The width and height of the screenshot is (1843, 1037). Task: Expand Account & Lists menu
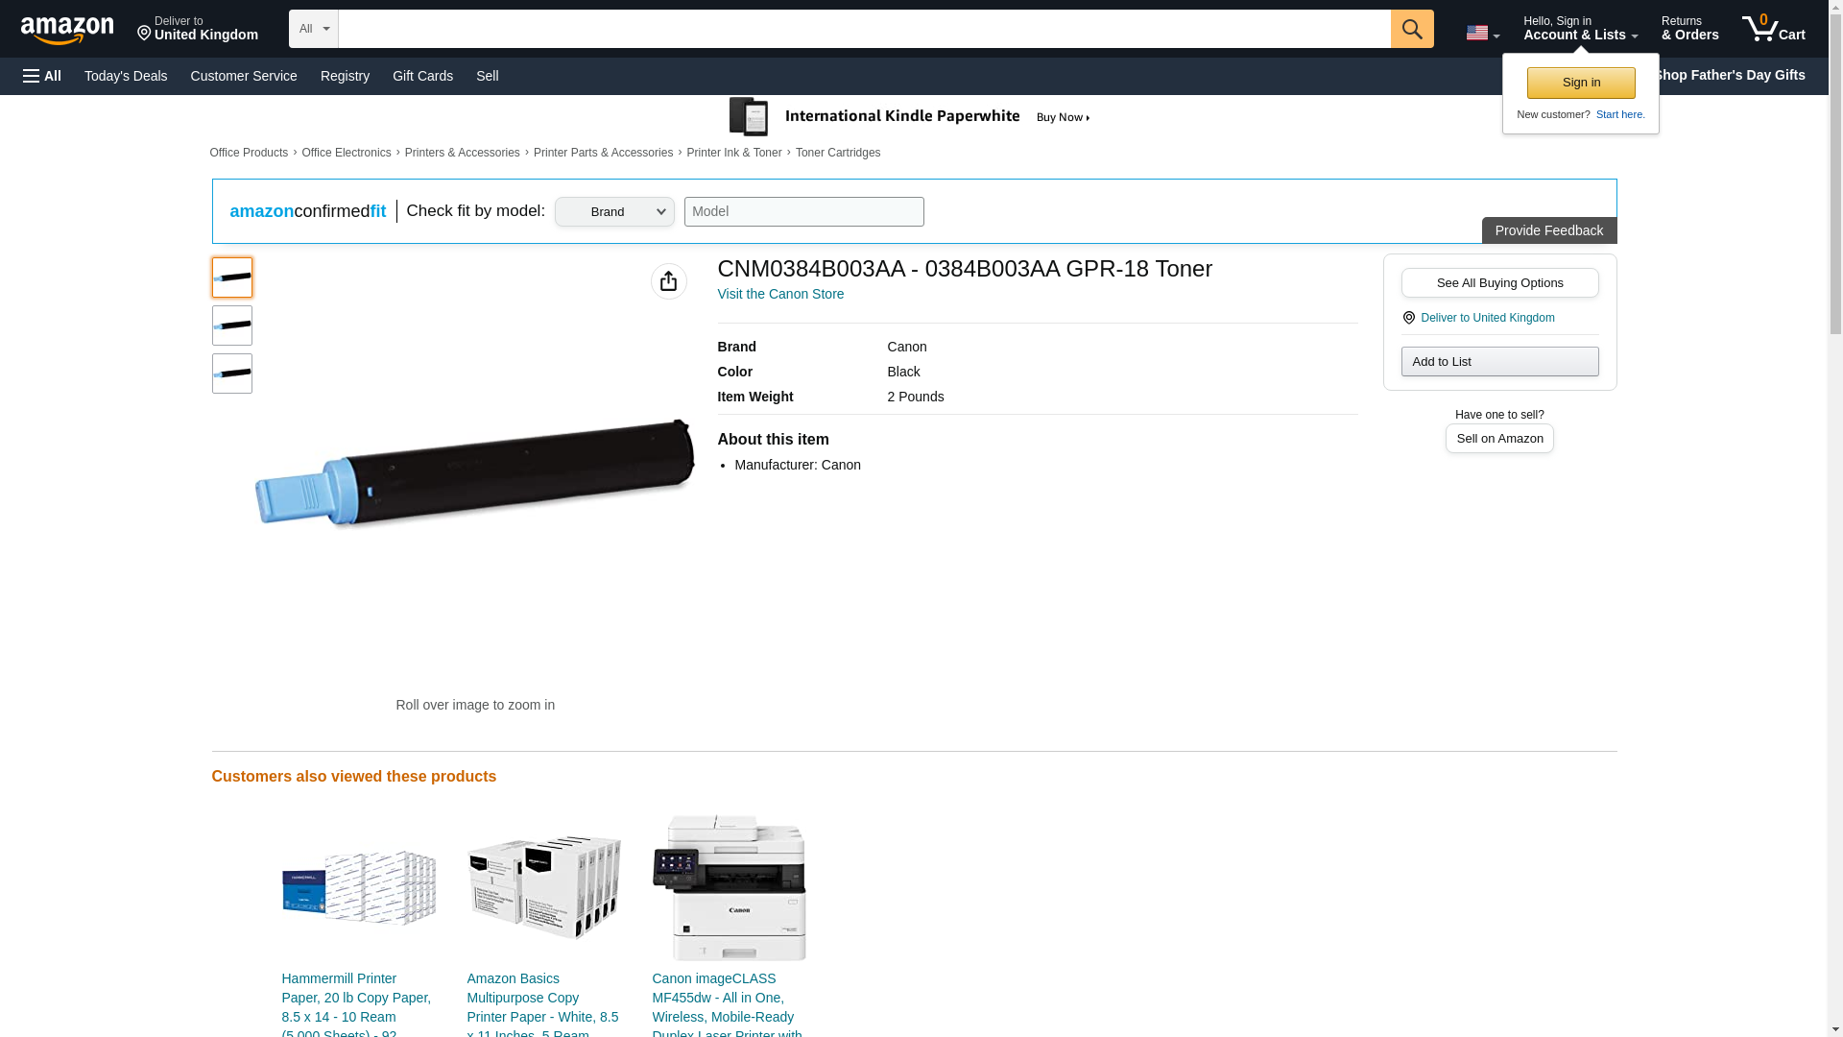coord(1580,29)
